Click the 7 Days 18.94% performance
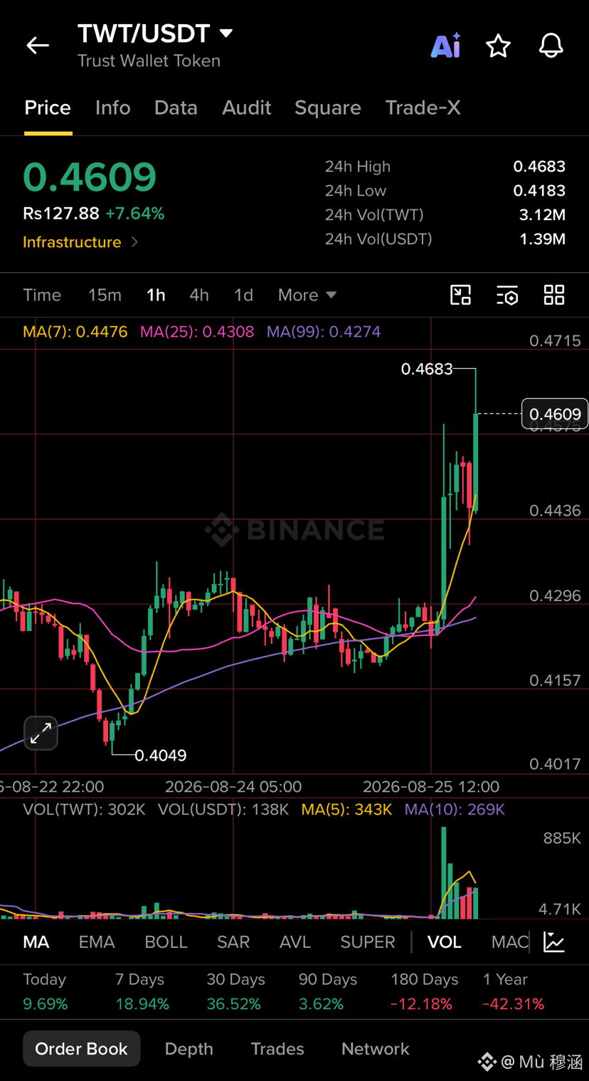This screenshot has width=589, height=1081. point(142,992)
